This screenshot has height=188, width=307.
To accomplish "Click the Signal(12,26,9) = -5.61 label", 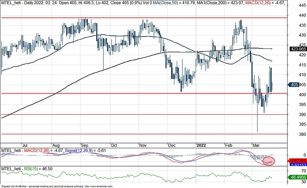I will click(x=85, y=150).
